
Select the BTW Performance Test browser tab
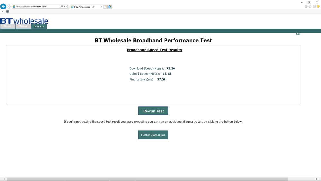click(86, 7)
